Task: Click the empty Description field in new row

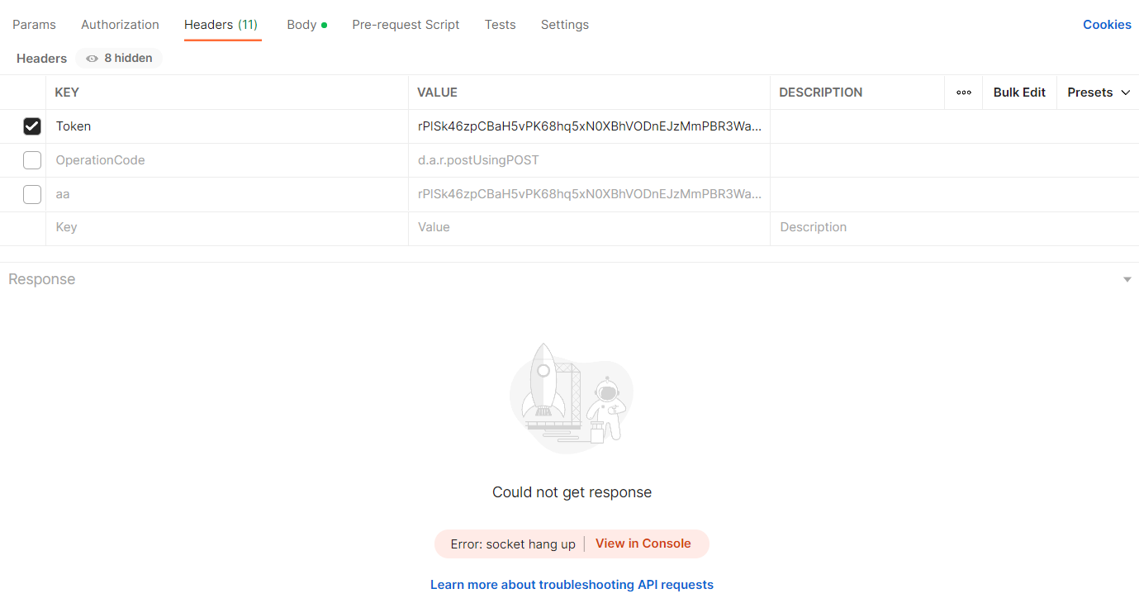Action: pyautogui.click(x=950, y=227)
